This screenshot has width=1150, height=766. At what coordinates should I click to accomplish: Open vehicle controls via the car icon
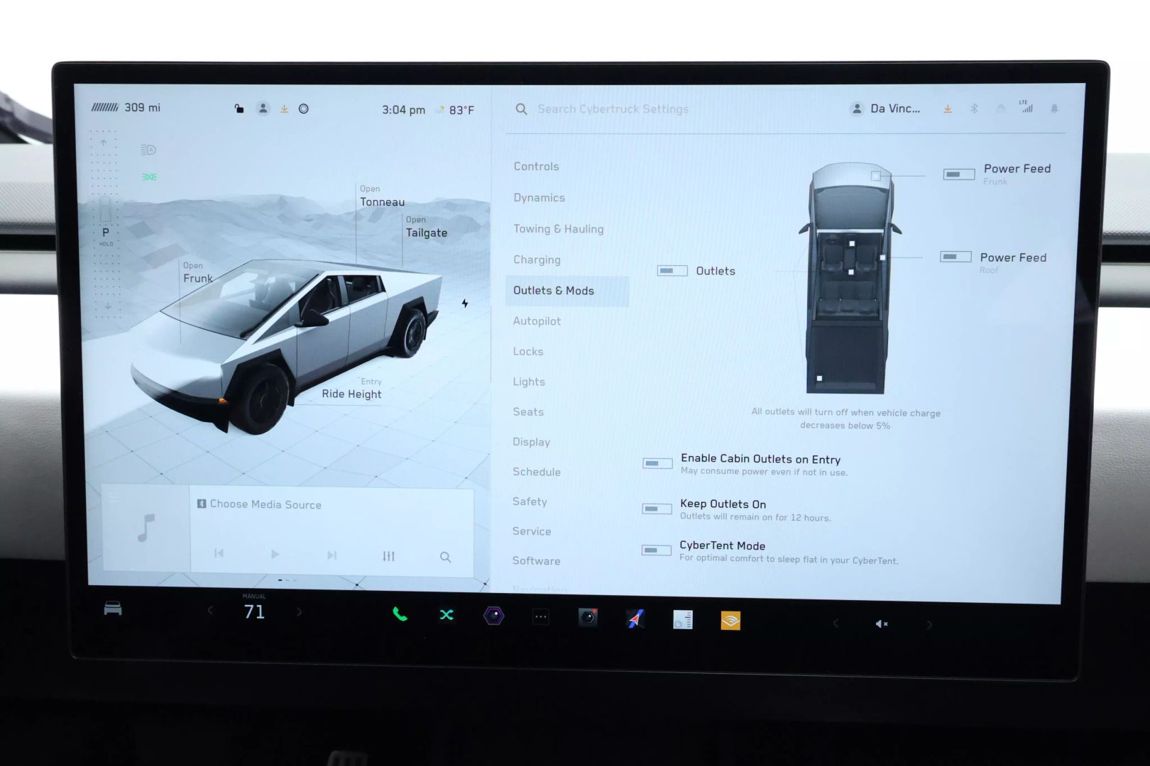113,609
